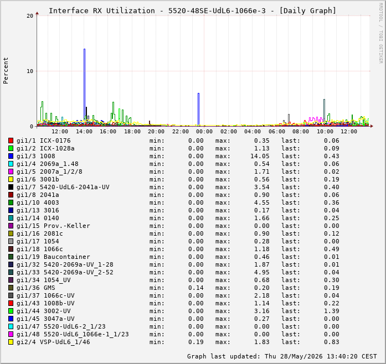Click the blue spike just before 00:00

[x=198, y=109]
